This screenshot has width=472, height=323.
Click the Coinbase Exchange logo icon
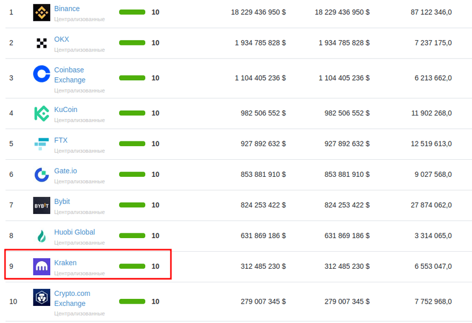click(x=41, y=74)
